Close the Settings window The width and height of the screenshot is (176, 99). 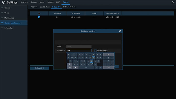click(x=173, y=2)
